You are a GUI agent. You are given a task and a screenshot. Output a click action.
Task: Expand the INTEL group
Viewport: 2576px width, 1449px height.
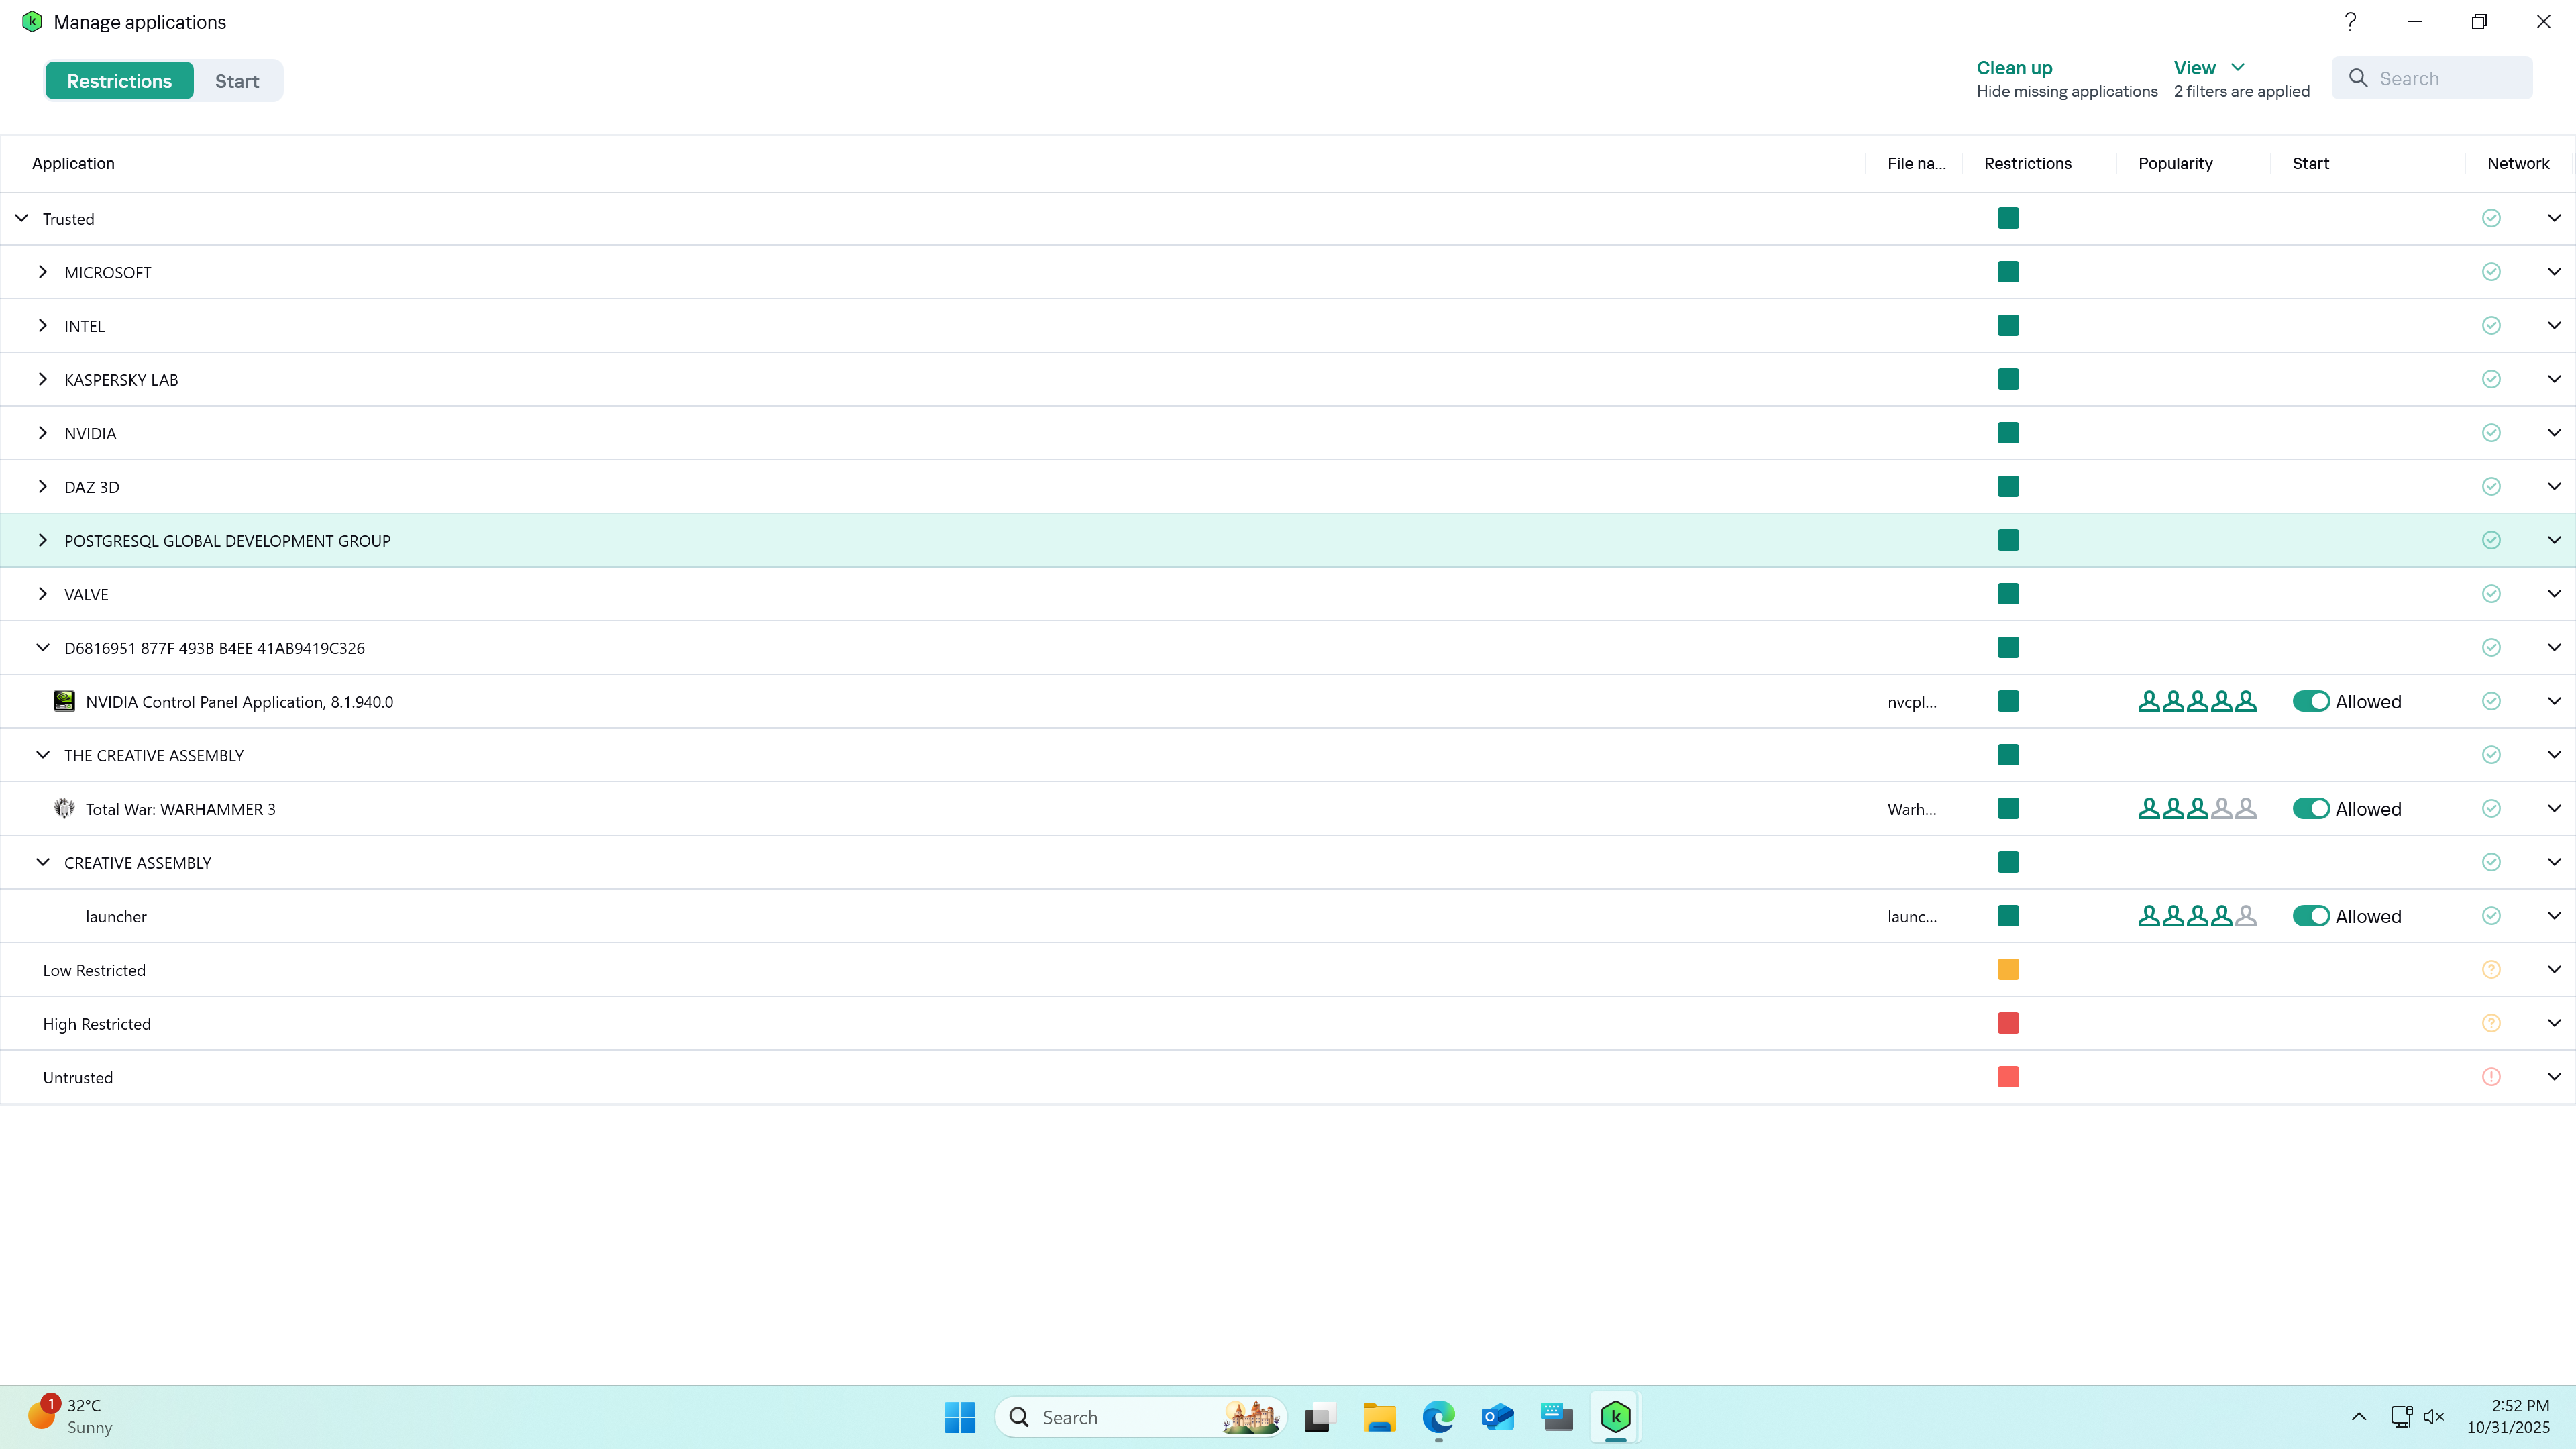coord(42,325)
